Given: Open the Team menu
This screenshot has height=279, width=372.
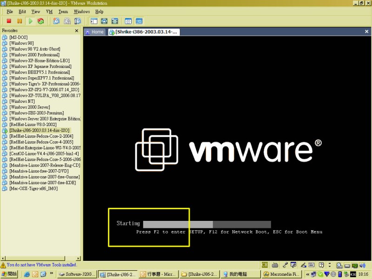Looking at the screenshot, I should tap(63, 12).
